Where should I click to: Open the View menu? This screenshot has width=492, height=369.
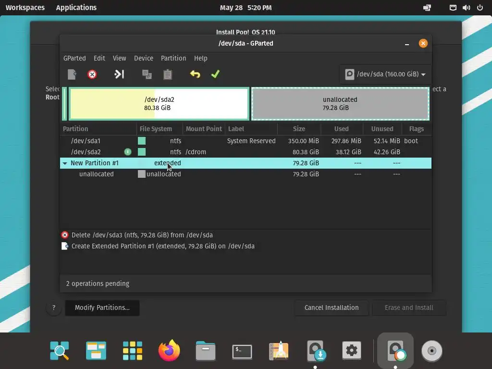point(119,58)
